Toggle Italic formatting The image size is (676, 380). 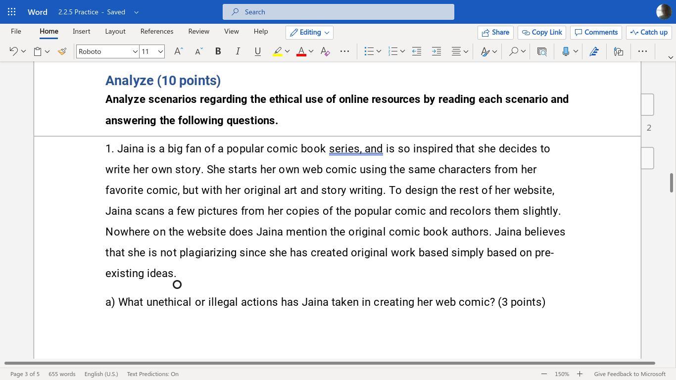click(238, 51)
